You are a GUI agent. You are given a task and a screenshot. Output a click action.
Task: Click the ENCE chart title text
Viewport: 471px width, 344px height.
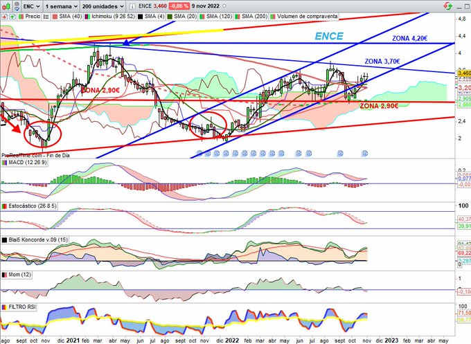[x=329, y=36]
